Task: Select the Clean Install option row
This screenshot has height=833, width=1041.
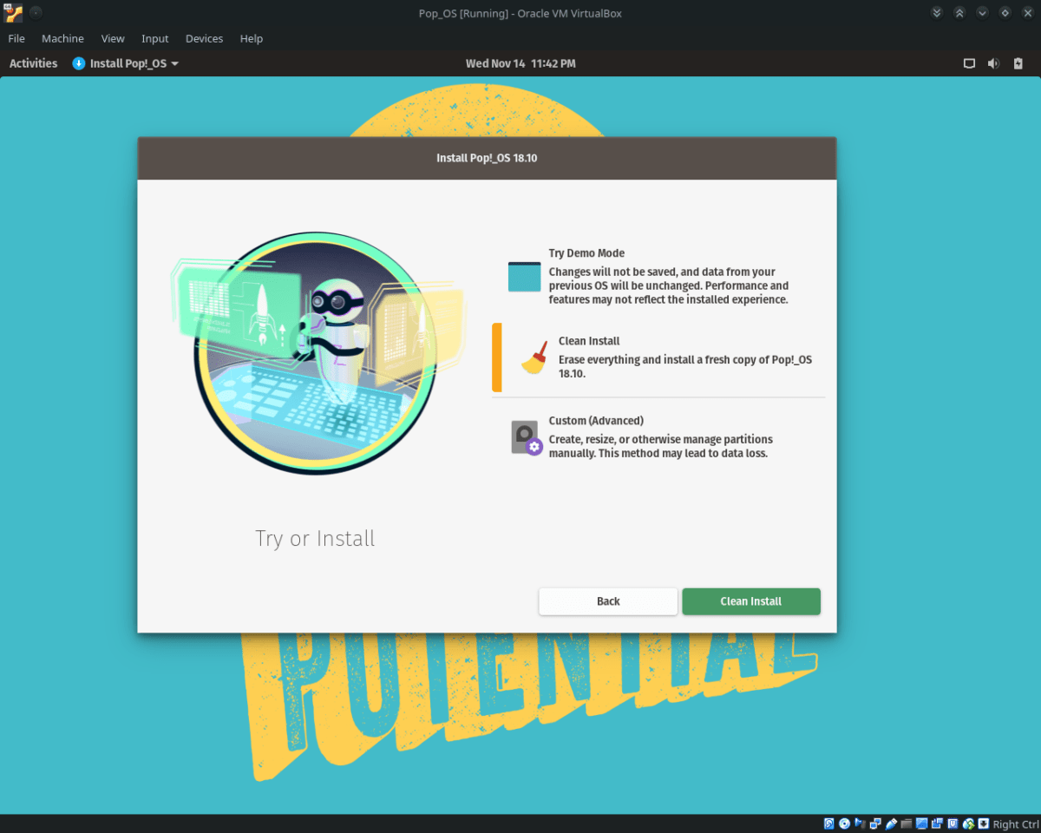Action: tap(659, 357)
